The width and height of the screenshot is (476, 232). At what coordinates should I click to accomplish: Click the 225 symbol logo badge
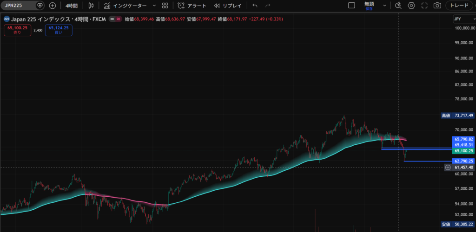(7, 19)
